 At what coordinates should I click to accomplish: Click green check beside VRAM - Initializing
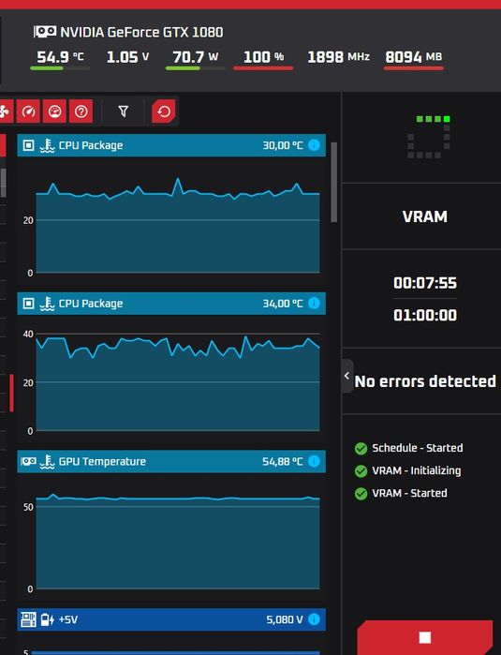pos(361,470)
